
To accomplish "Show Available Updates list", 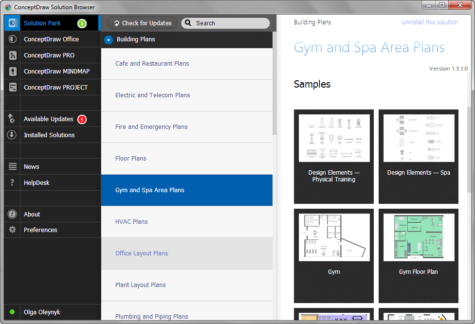I will [x=53, y=119].
